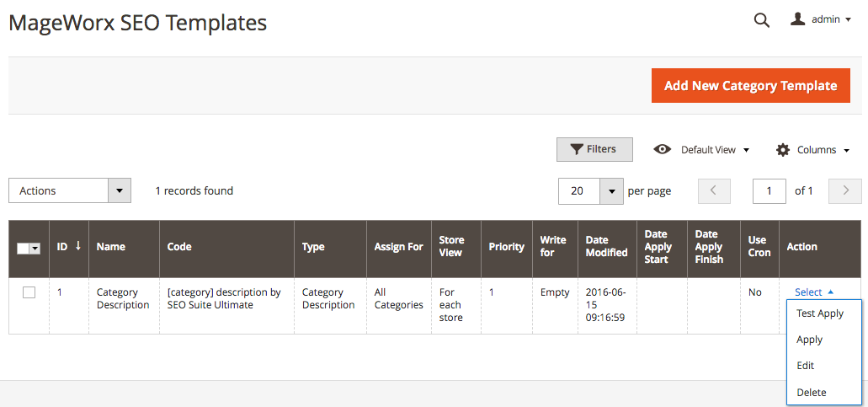Open the Filters button
Image resolution: width=868 pixels, height=407 pixels.
pyautogui.click(x=594, y=149)
